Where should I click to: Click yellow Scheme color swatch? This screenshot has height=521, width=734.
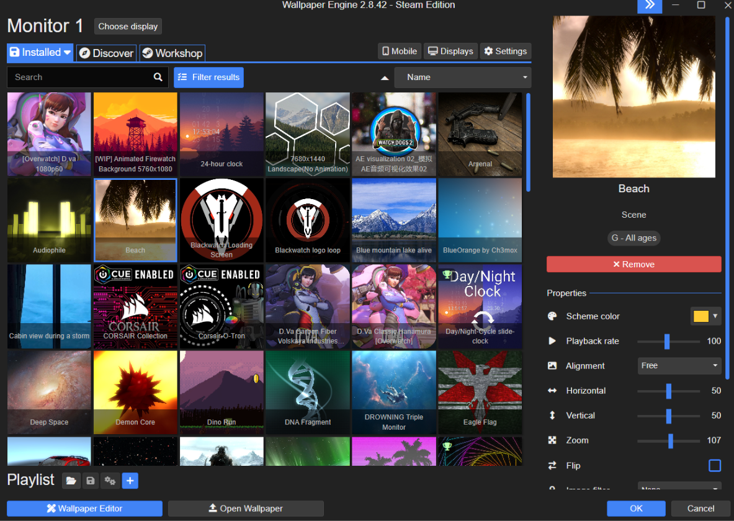[x=700, y=316]
